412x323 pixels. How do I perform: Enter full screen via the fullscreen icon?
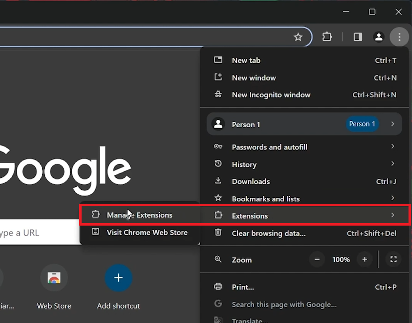(393, 259)
